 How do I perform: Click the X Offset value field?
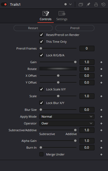pos(87,76)
